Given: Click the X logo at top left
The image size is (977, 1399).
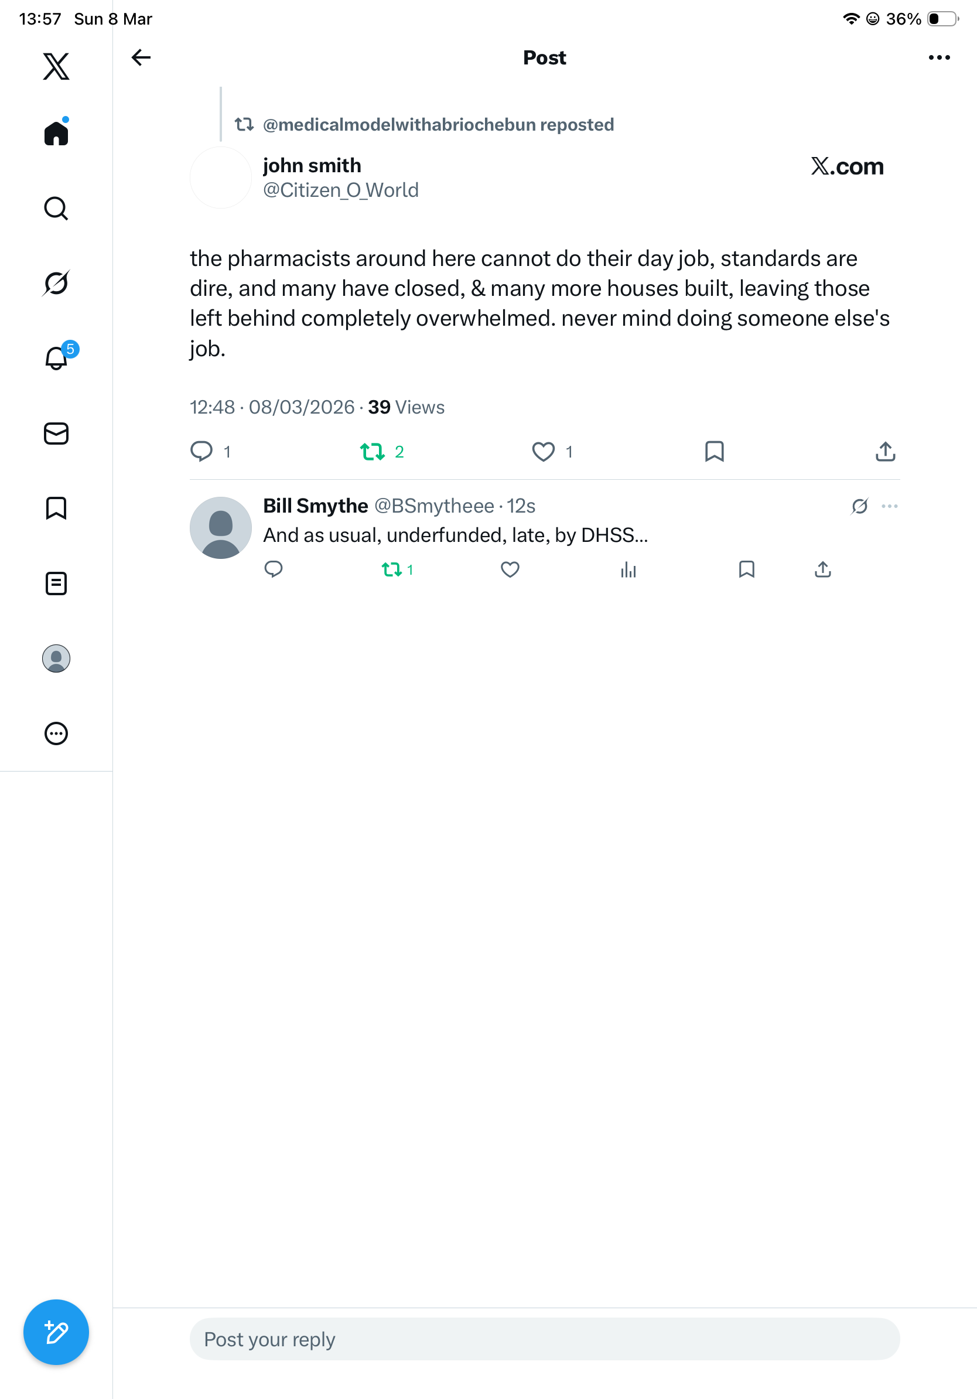Looking at the screenshot, I should 56,66.
